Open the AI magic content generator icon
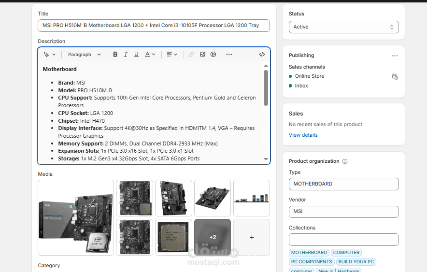Viewport: 427px width, 272px height. pyautogui.click(x=49, y=55)
